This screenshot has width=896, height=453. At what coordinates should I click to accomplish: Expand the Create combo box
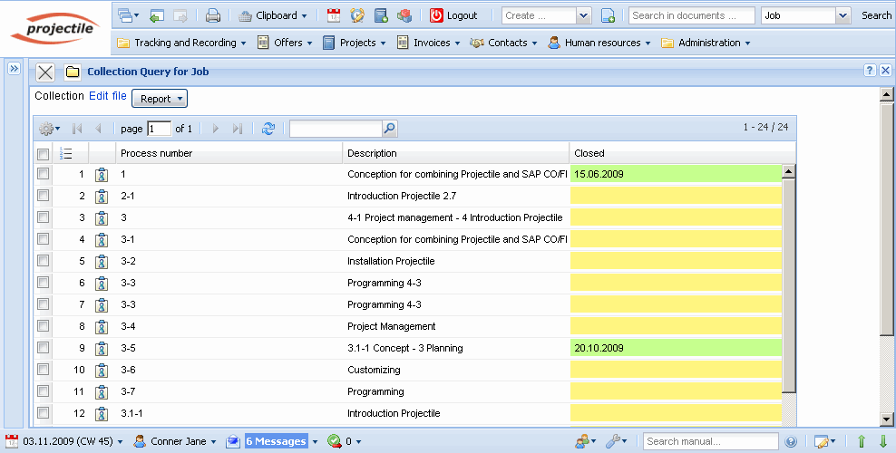pyautogui.click(x=583, y=15)
